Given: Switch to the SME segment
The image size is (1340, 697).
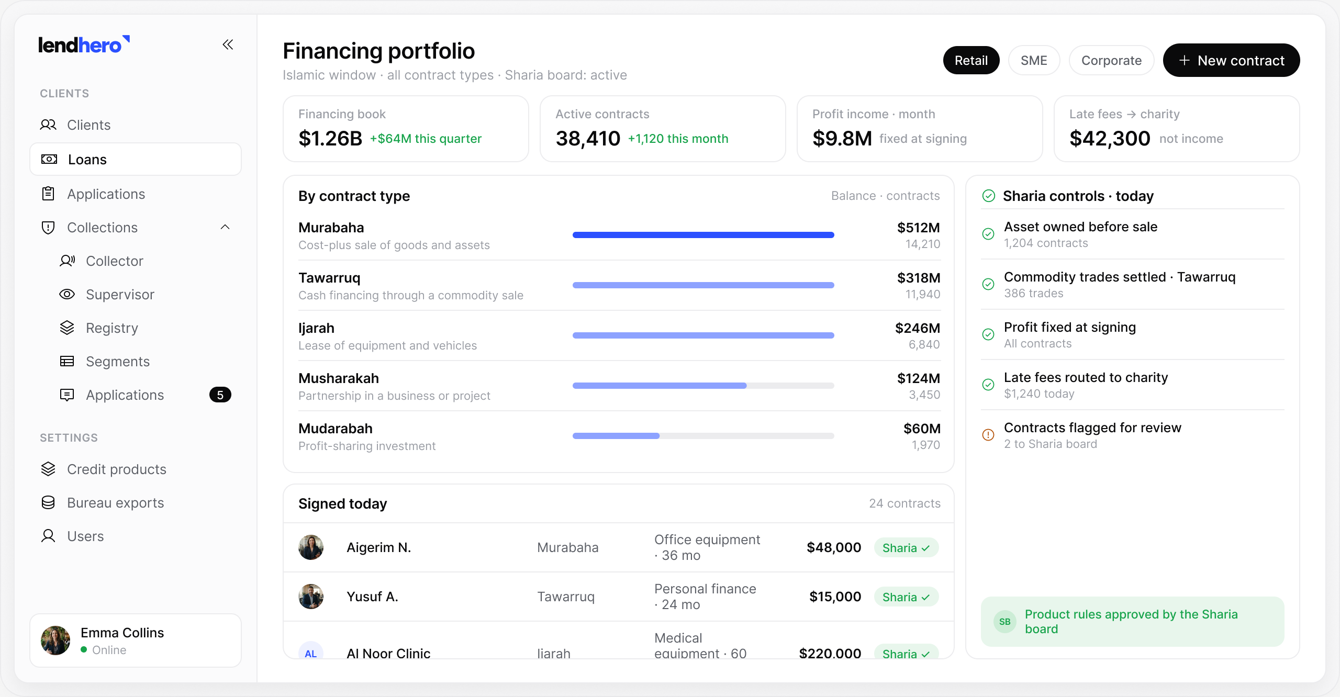Looking at the screenshot, I should [x=1034, y=60].
